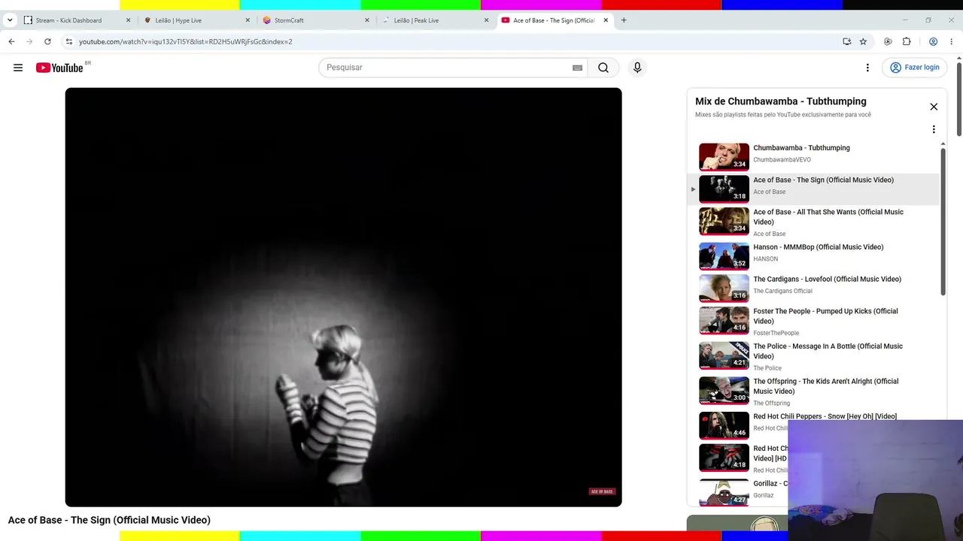The height and width of the screenshot is (541, 963).
Task: Restore down the Chrome window
Action: (x=928, y=20)
